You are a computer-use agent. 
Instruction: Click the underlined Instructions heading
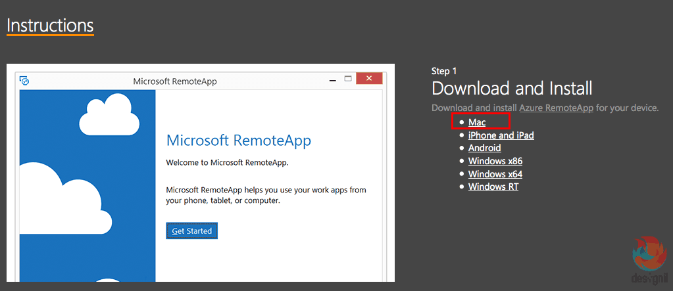point(50,26)
